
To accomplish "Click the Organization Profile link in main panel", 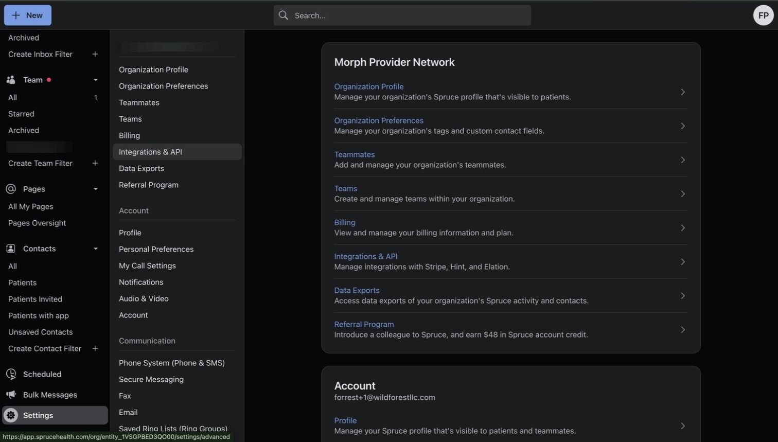I will pos(369,86).
